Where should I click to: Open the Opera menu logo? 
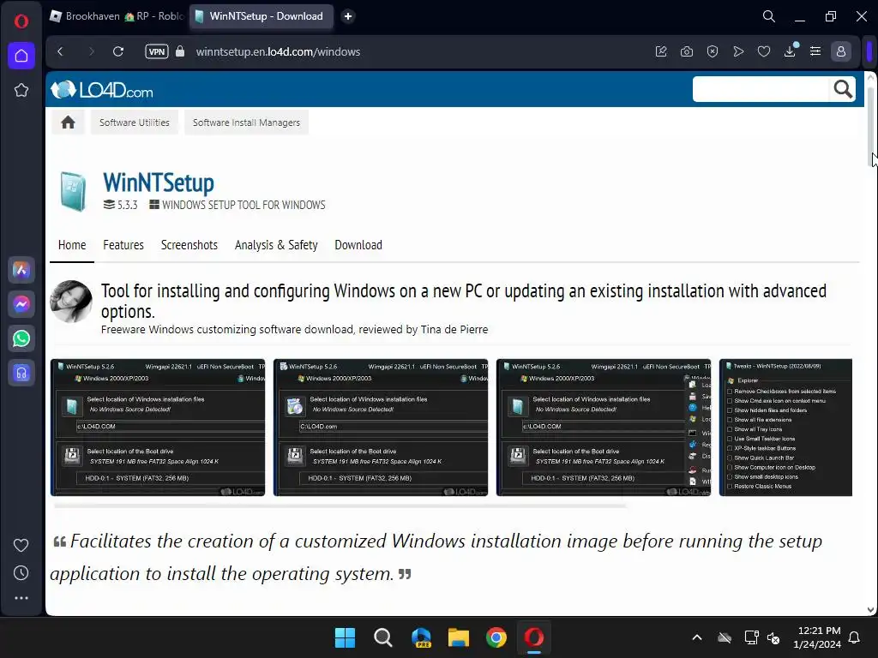21,21
